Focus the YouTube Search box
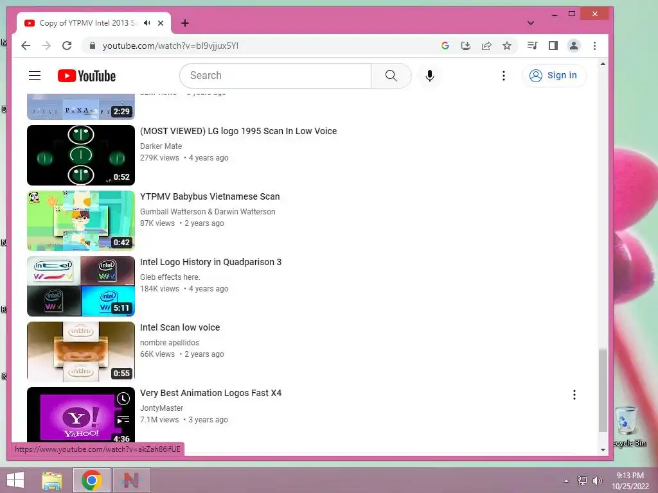This screenshot has height=493, width=658. point(275,76)
